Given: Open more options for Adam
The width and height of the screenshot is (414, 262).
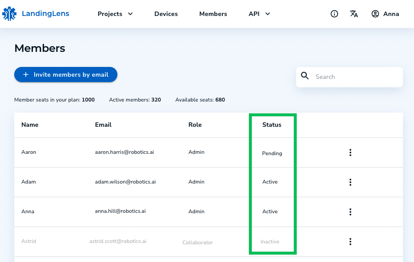Looking at the screenshot, I should tap(350, 182).
